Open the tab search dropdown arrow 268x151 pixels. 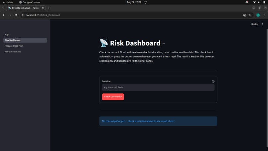coord(3,8)
